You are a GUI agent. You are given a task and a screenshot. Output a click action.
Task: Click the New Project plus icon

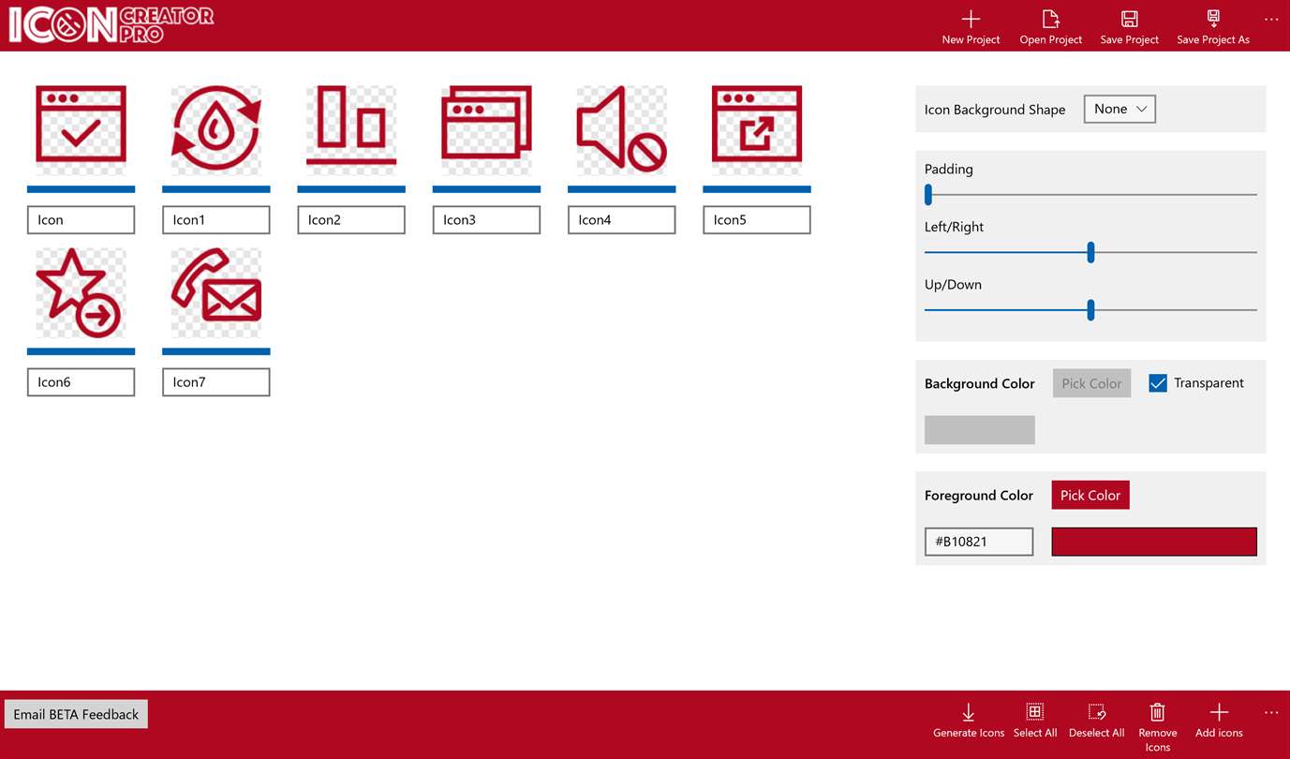pos(971,19)
